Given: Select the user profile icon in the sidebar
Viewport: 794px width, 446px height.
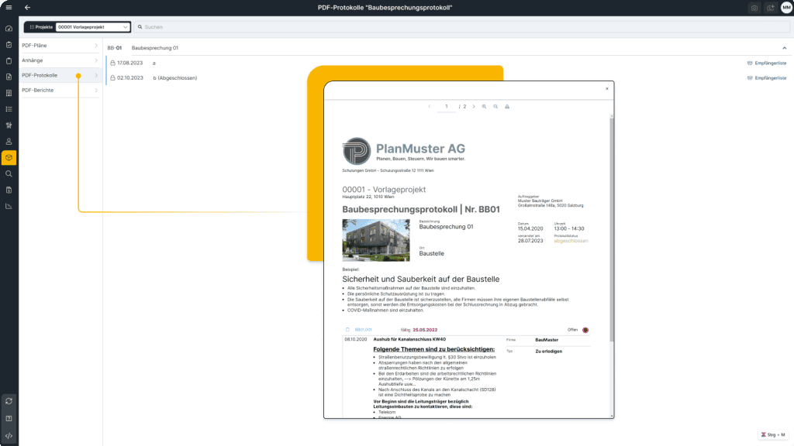Looking at the screenshot, I should [9, 142].
